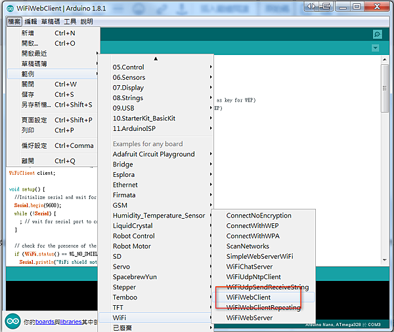Open the WiFiWebClient example

pyautogui.click(x=263, y=297)
